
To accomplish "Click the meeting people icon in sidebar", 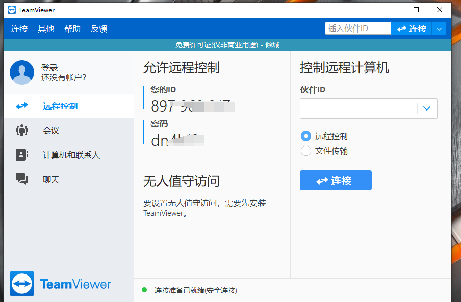I will pos(22,130).
